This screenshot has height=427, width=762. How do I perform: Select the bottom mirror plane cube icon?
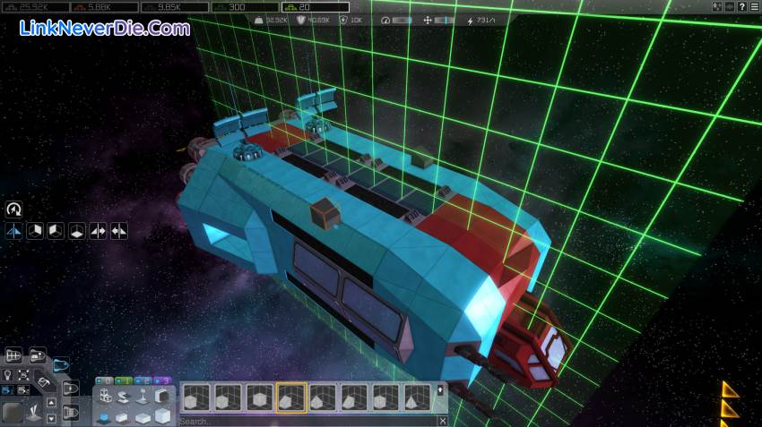pos(78,231)
